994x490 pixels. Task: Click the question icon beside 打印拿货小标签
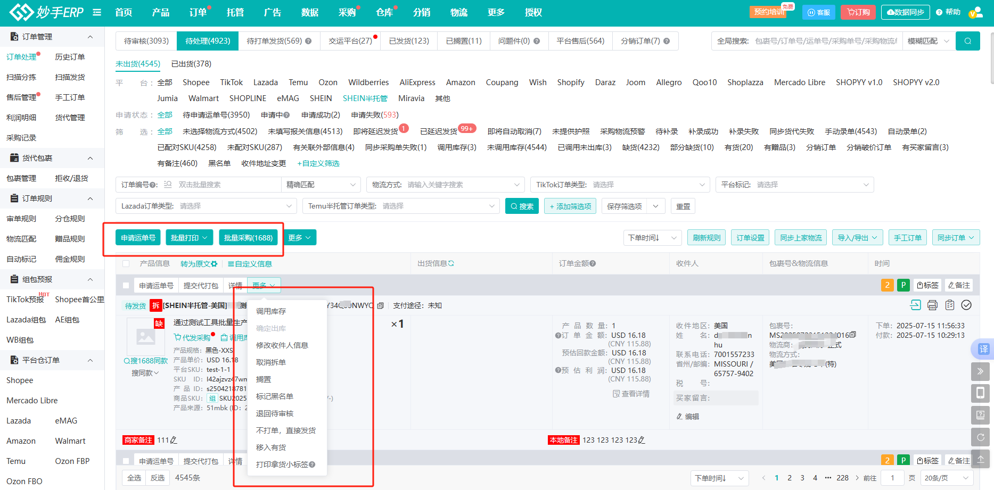[x=312, y=464]
